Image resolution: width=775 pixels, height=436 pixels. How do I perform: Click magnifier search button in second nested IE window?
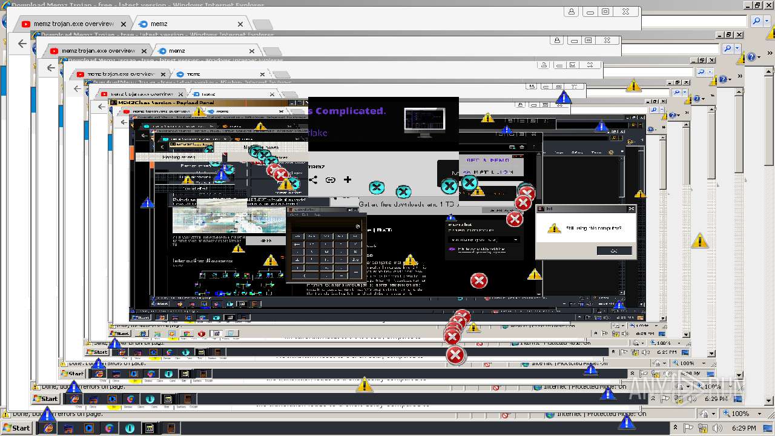[x=728, y=48]
